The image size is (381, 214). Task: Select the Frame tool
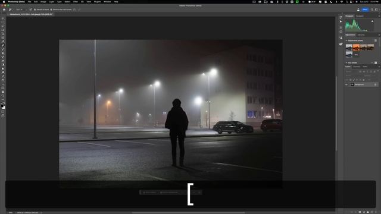(3, 37)
